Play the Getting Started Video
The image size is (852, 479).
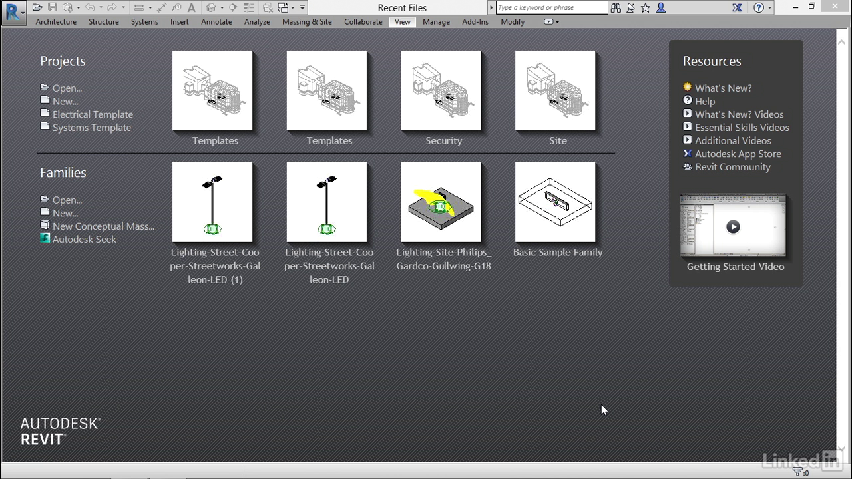coord(733,227)
